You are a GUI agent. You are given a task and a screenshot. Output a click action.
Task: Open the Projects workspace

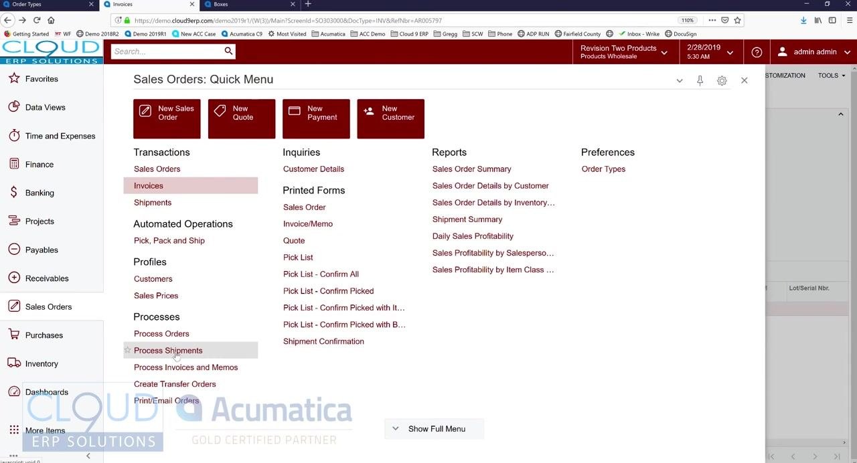click(x=40, y=221)
